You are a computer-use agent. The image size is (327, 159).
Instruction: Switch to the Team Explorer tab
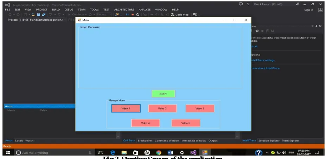290,140
